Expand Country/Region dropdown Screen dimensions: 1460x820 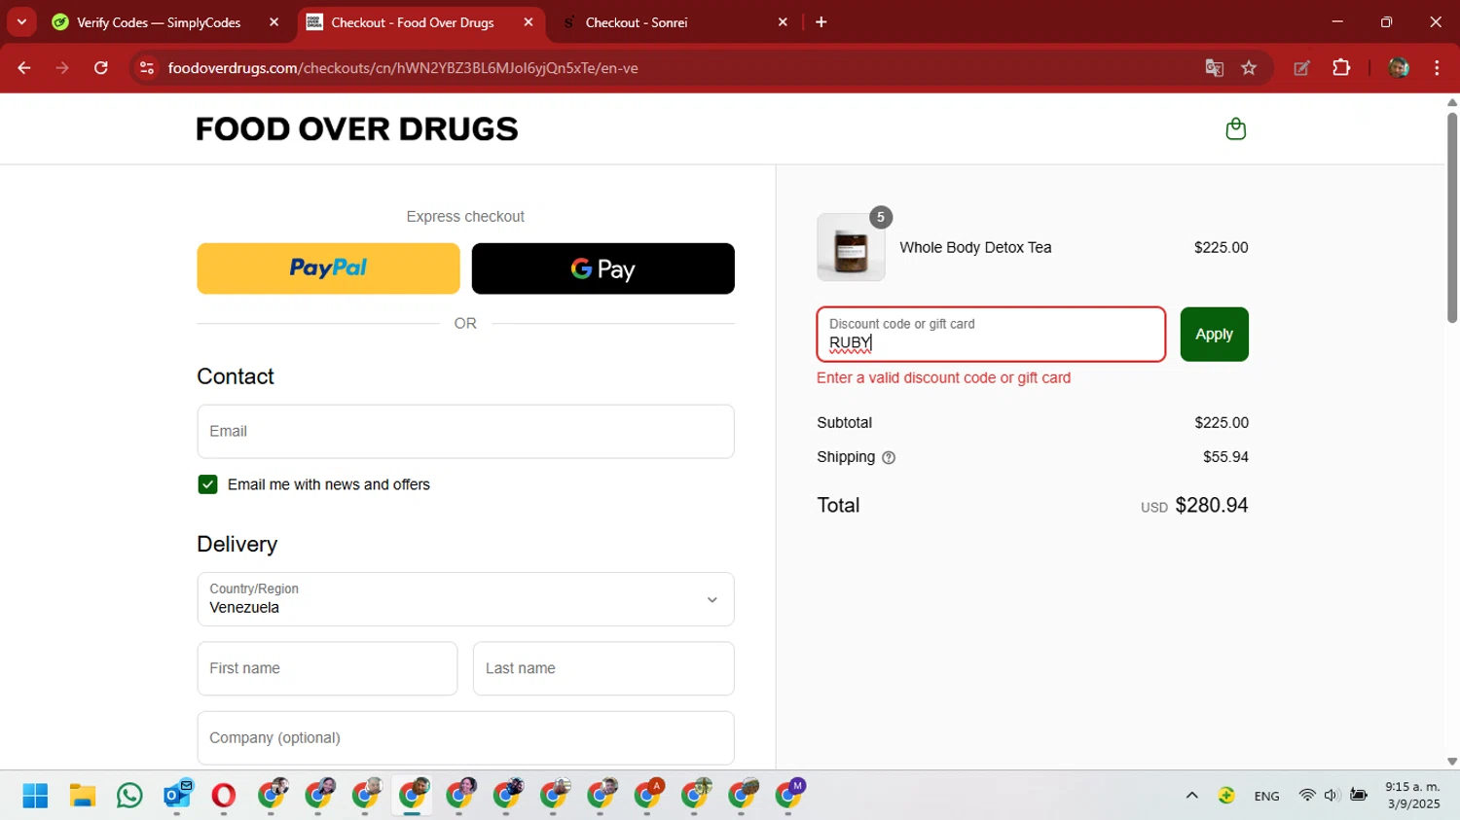pyautogui.click(x=465, y=599)
